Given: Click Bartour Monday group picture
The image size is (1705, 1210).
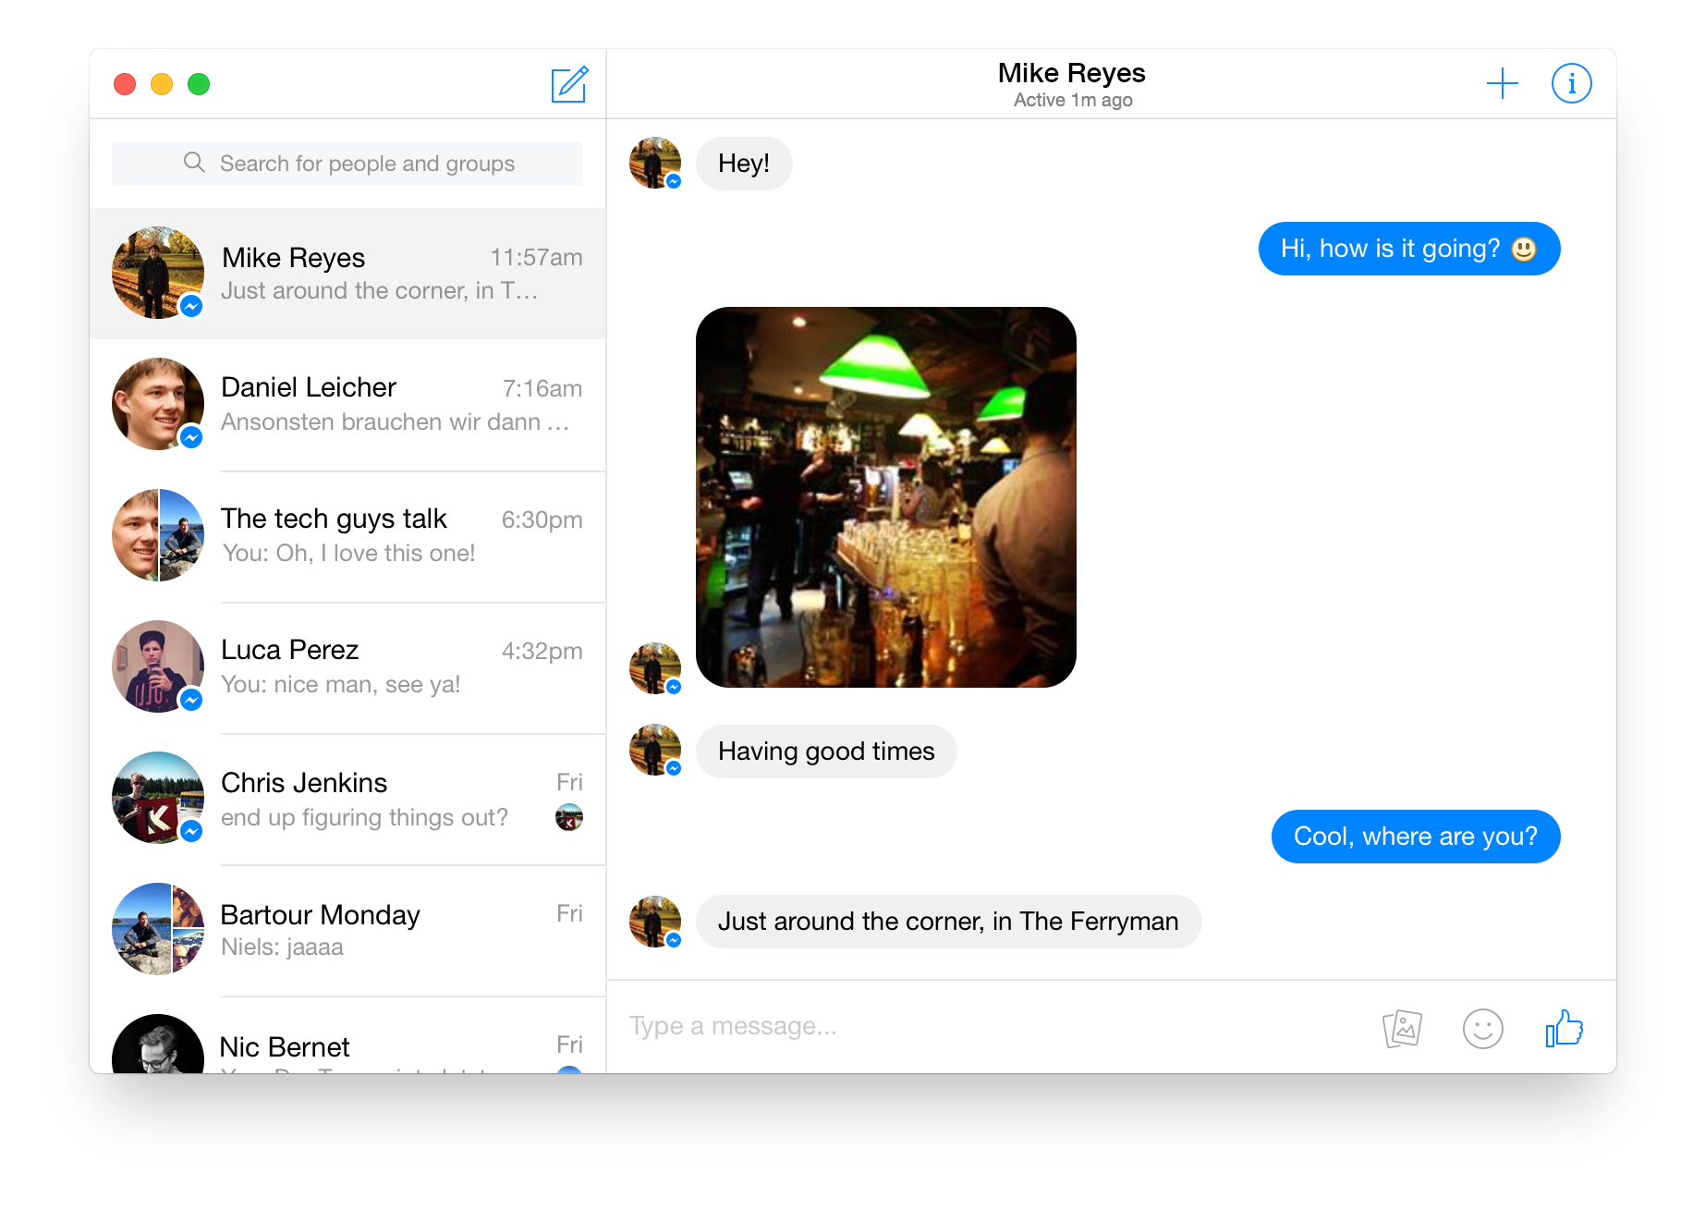Looking at the screenshot, I should pyautogui.click(x=158, y=929).
